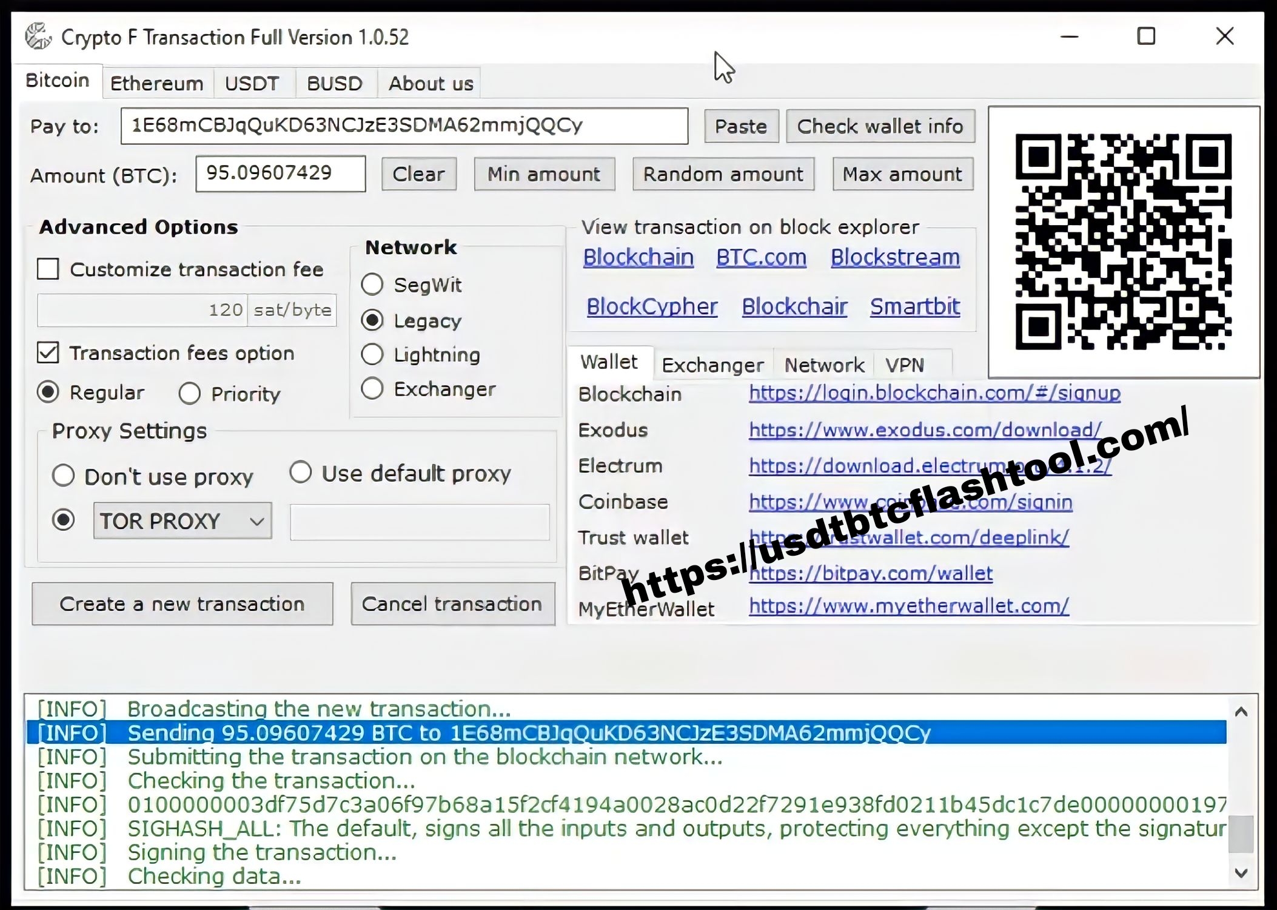Clear the amount with Clear button
This screenshot has width=1277, height=910.
[418, 174]
